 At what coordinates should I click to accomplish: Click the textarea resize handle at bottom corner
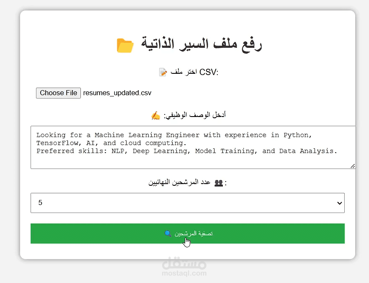click(x=353, y=166)
